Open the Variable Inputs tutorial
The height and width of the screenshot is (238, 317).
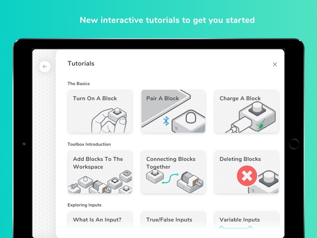tap(247, 220)
